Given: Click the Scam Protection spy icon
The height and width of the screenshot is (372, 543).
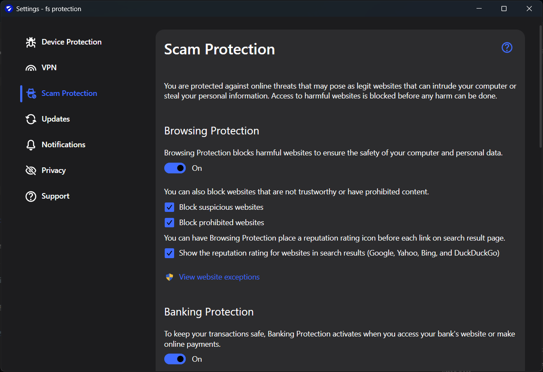Looking at the screenshot, I should (x=31, y=93).
